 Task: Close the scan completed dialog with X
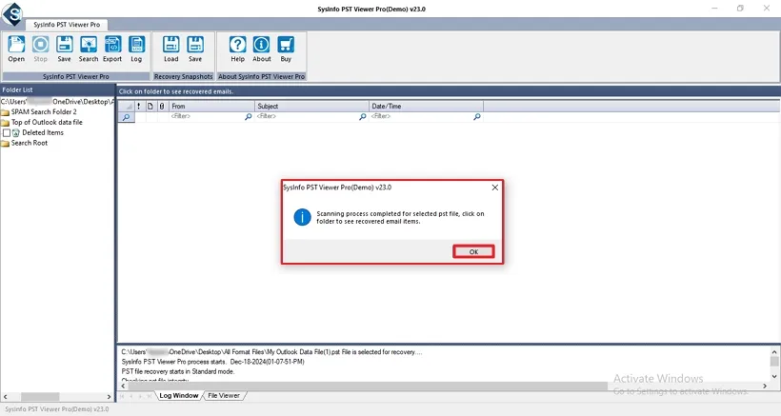(494, 188)
